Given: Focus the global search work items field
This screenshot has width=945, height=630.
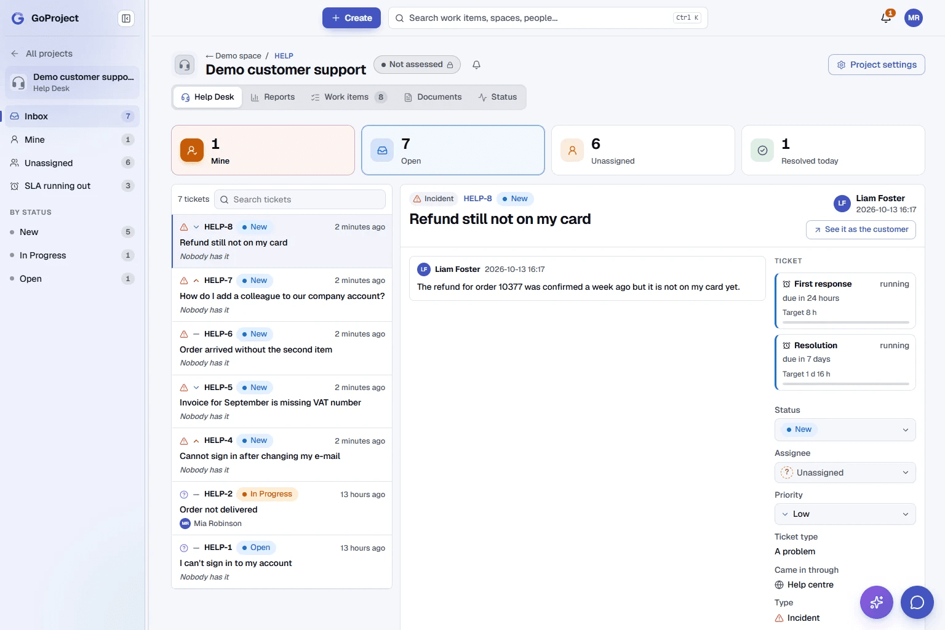Looking at the screenshot, I should (x=548, y=18).
